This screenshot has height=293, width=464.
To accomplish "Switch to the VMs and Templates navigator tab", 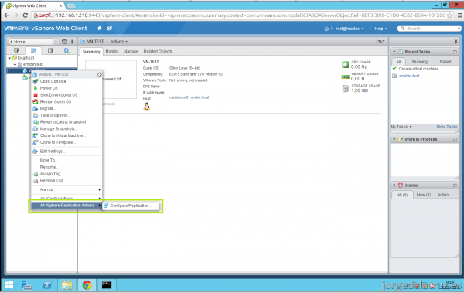I will pyautogui.click(x=33, y=50).
